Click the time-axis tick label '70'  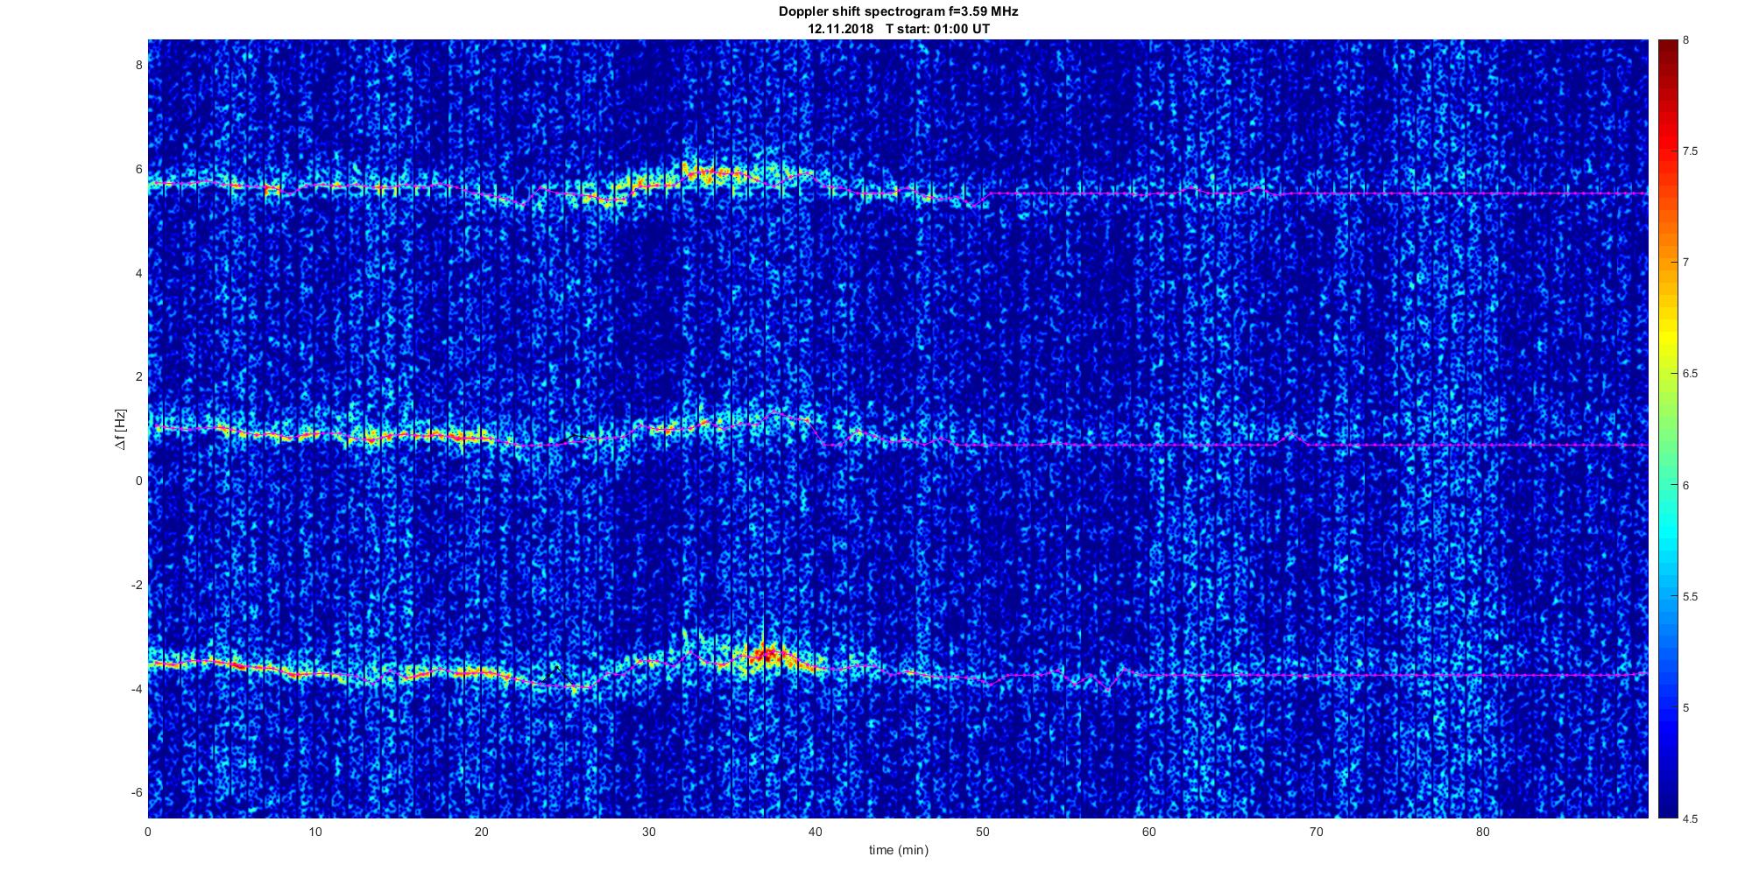point(1316,832)
